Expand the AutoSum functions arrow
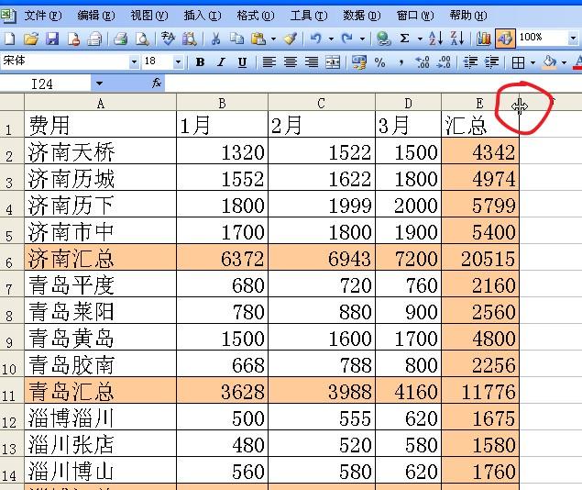 point(420,39)
